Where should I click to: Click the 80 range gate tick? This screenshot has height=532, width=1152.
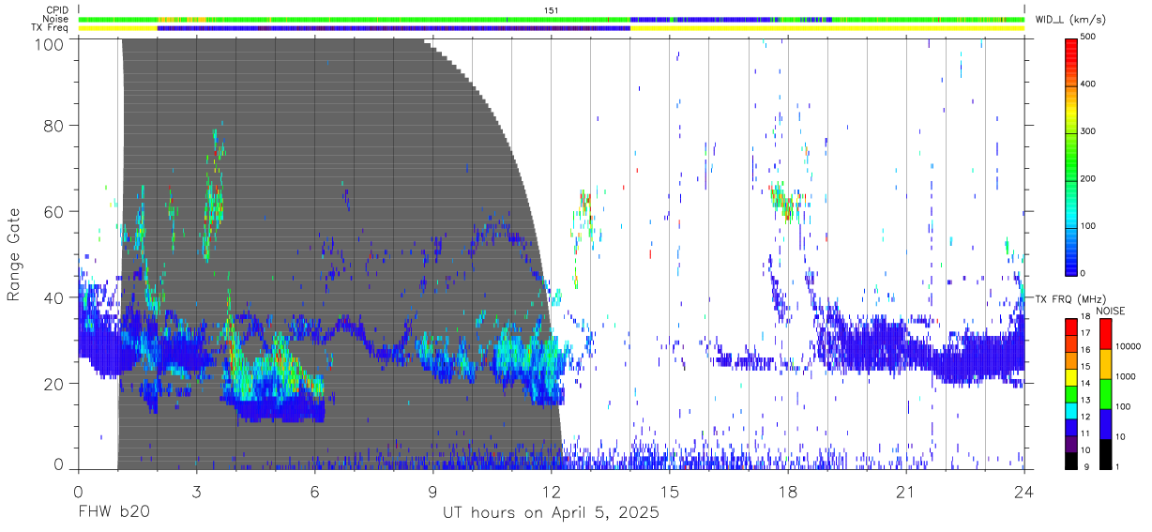point(54,126)
